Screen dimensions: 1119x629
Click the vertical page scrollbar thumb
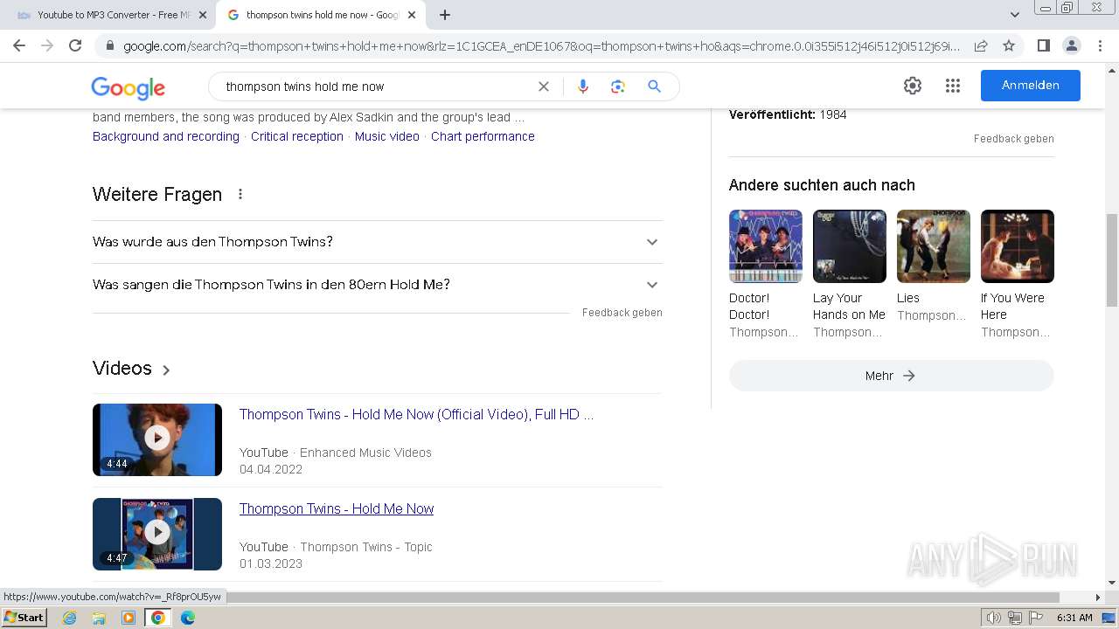pyautogui.click(x=1112, y=260)
